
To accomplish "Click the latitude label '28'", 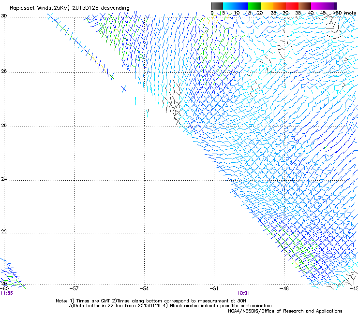I will 4,71.
